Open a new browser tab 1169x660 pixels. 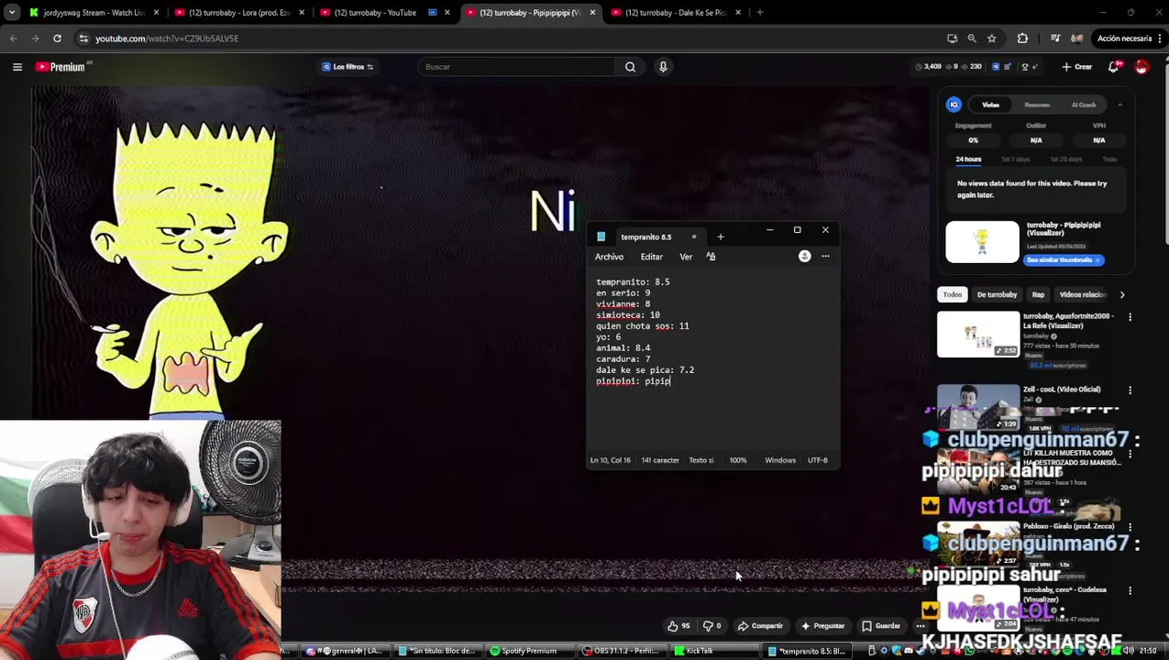coord(759,13)
